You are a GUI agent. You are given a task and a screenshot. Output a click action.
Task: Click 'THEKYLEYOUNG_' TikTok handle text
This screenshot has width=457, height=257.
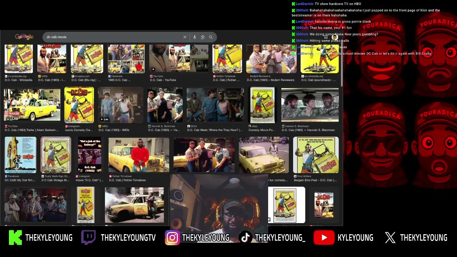point(280,238)
